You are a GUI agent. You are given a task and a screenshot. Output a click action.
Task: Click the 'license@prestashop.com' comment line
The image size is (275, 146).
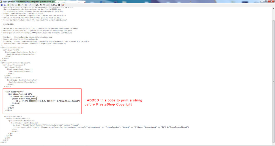[x=34, y=20]
